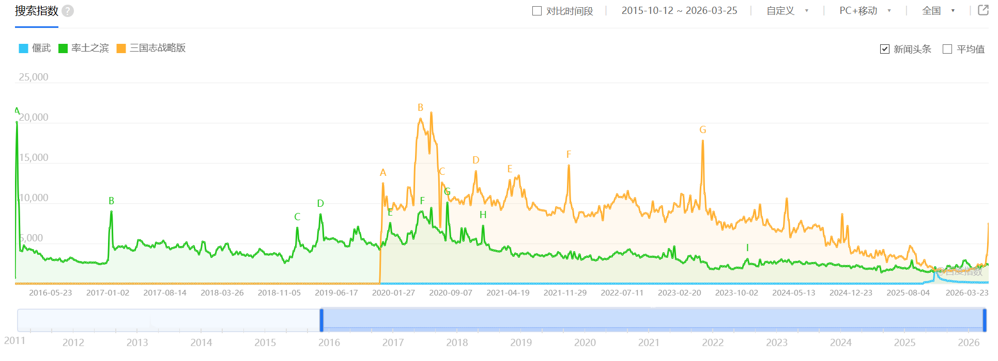Check the 平均值 checkbox
Screen dimensions: 998x361
[947, 49]
